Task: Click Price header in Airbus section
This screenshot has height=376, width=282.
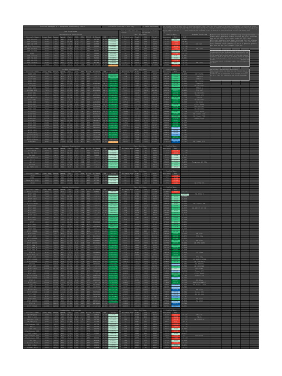Action: click(x=113, y=72)
